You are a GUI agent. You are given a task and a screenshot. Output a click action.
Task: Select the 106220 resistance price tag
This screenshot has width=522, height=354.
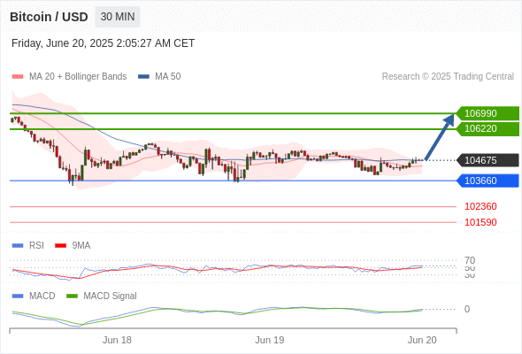487,129
